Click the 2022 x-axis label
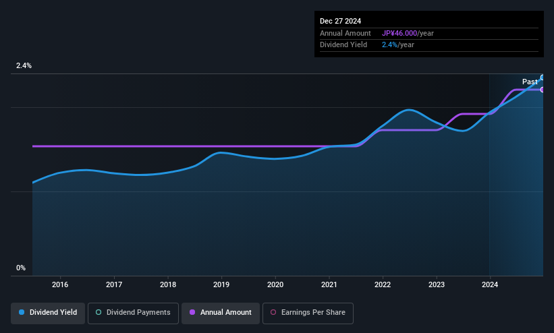Image resolution: width=554 pixels, height=333 pixels. (x=383, y=284)
